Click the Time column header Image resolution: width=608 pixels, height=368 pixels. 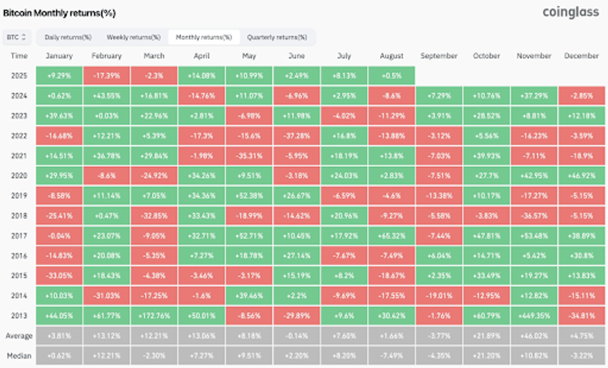19,56
